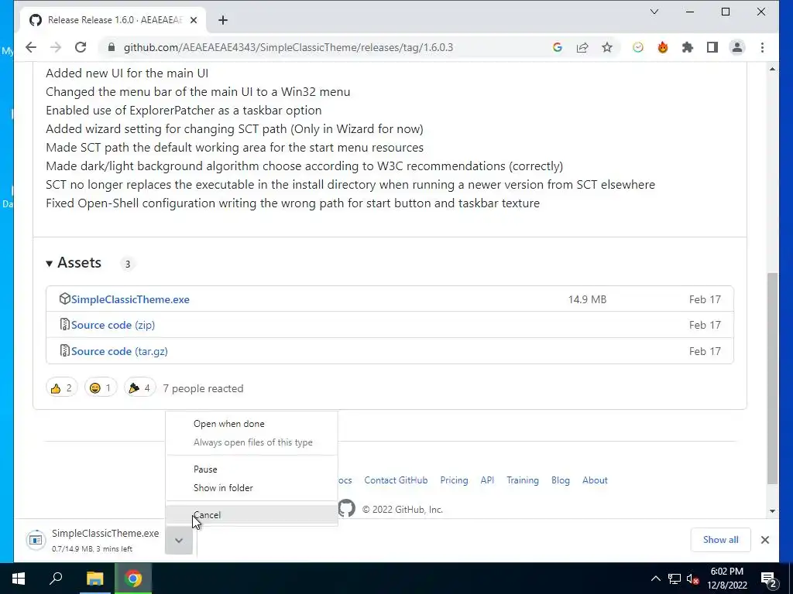Download the SimpleClassicTheme.exe asset link
The height and width of the screenshot is (594, 793).
[130, 299]
